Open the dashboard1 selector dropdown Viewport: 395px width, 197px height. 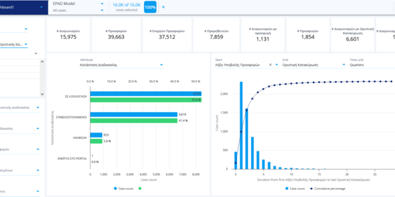coord(41,7)
